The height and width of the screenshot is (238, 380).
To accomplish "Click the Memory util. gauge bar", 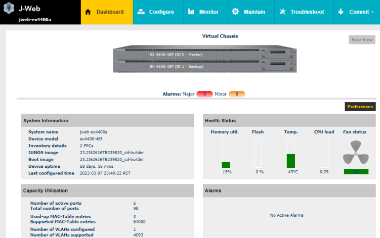I will coord(226,153).
